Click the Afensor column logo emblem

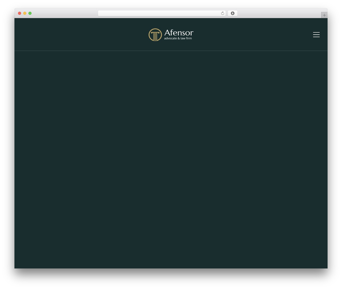pos(155,35)
